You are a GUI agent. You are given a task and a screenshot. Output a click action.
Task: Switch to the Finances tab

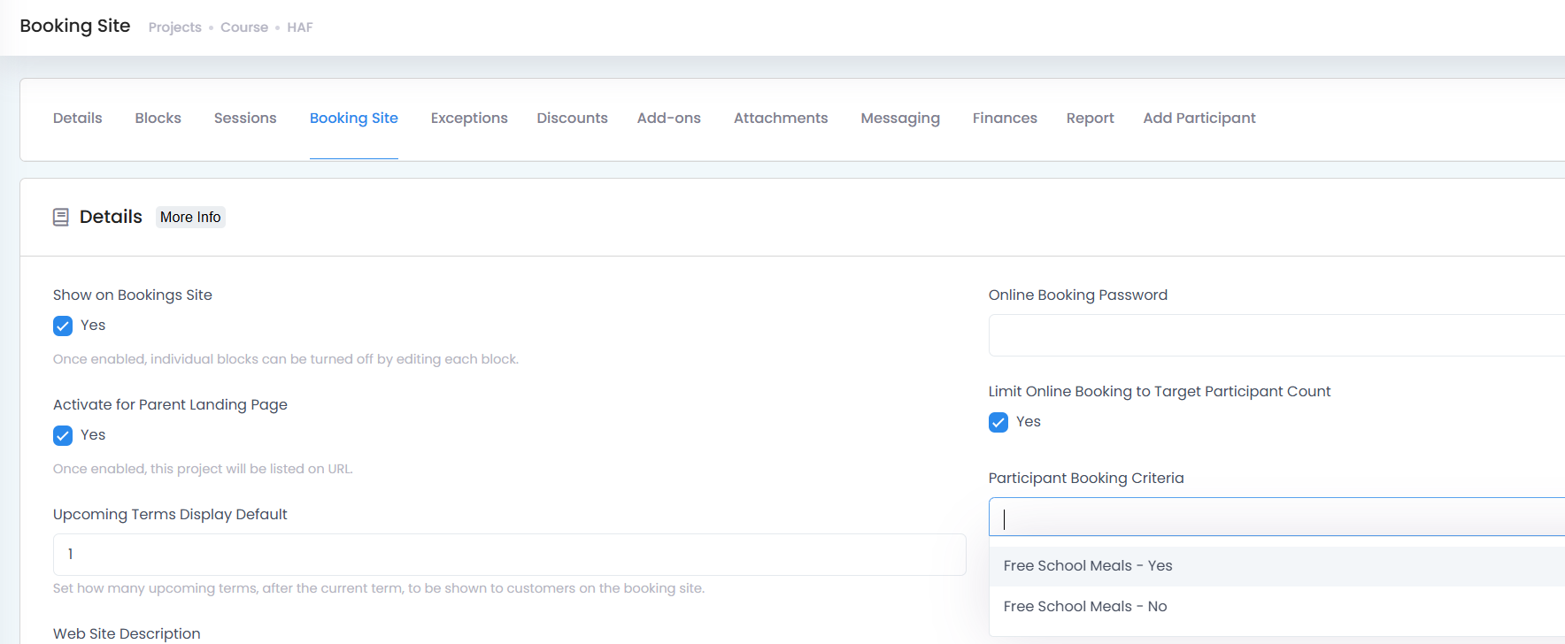coord(1005,119)
